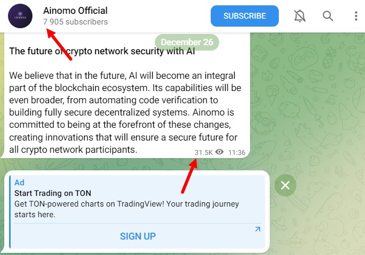Click the message views eye icon

pos(219,152)
